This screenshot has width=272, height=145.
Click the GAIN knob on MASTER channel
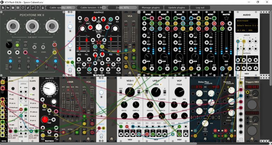tap(226, 56)
